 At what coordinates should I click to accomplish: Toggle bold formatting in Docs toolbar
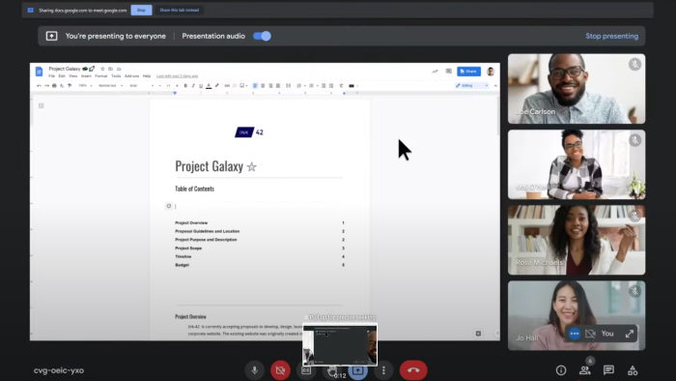click(x=185, y=85)
